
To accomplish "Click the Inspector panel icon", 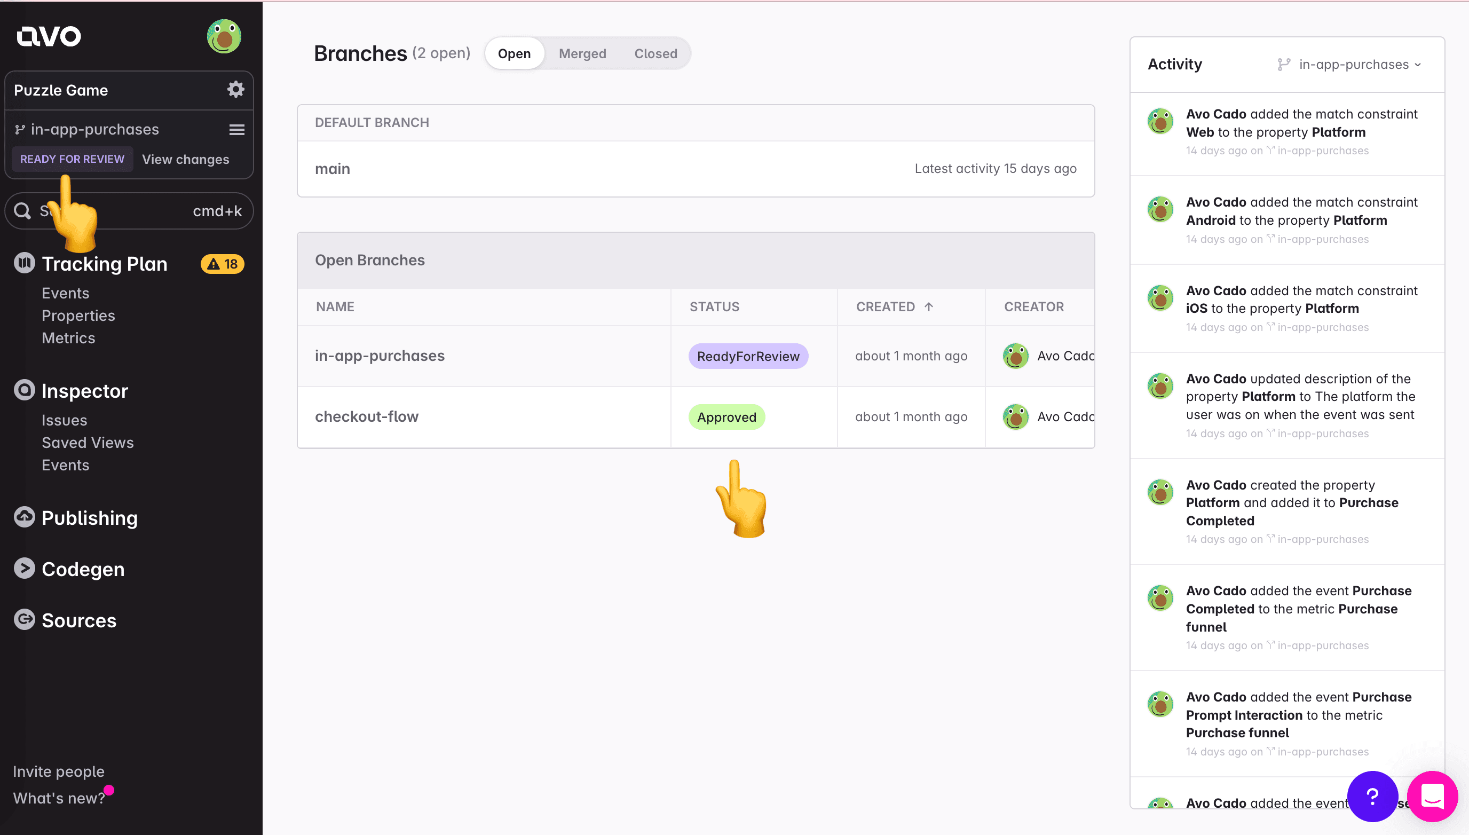I will point(24,391).
